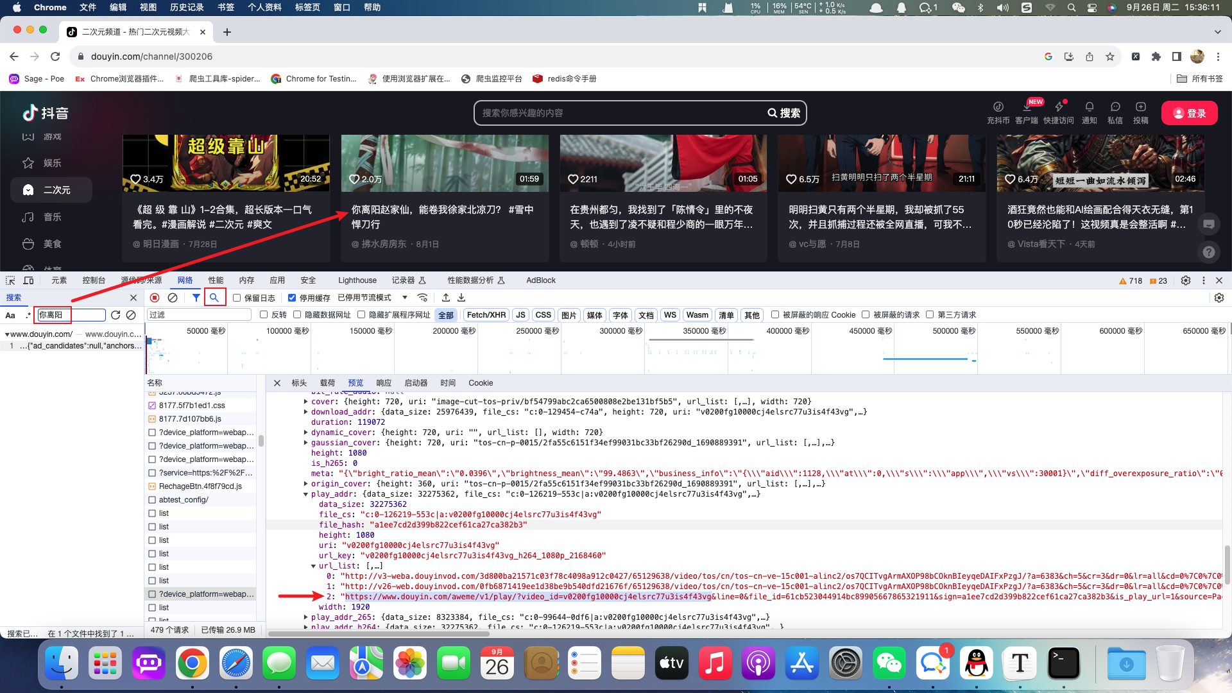Toggle the device toolbar icon

click(28, 280)
